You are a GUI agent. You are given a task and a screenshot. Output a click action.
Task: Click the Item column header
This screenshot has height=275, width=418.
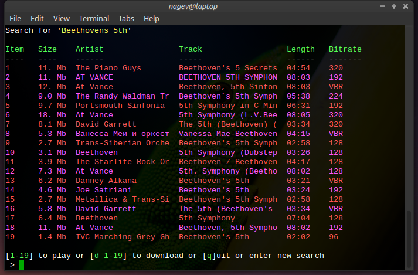(x=15, y=49)
